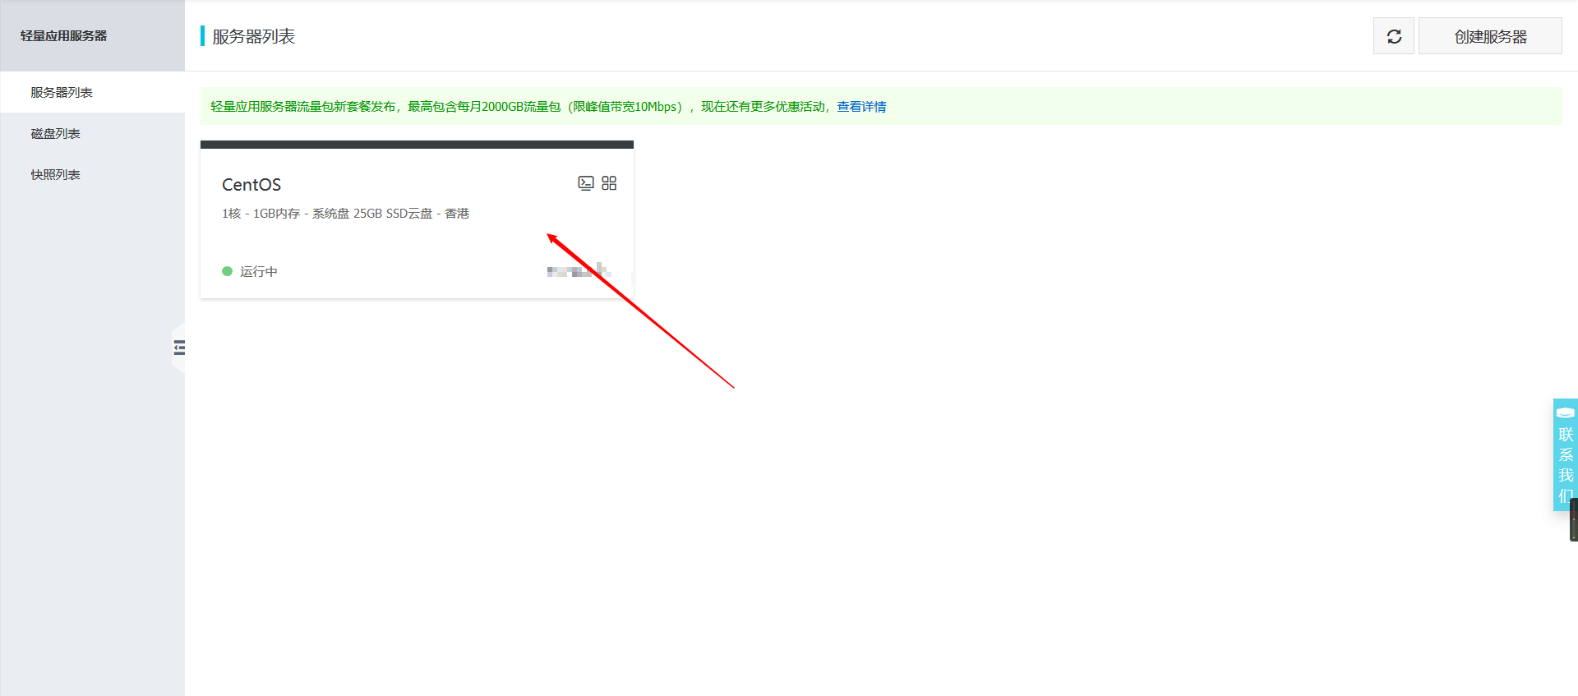Click the green running status dot
Image resolution: width=1578 pixels, height=696 pixels.
228,271
